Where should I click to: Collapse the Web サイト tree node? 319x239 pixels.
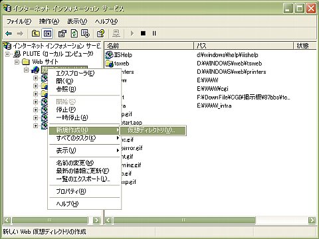17,62
